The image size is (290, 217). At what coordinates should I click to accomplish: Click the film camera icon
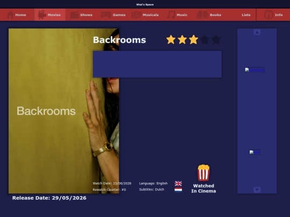(x=42, y=15)
